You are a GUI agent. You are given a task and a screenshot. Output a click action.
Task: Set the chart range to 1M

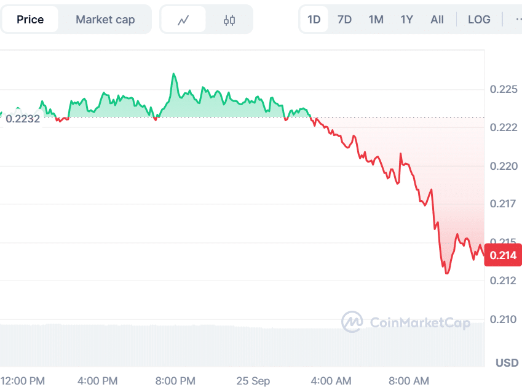click(x=376, y=20)
